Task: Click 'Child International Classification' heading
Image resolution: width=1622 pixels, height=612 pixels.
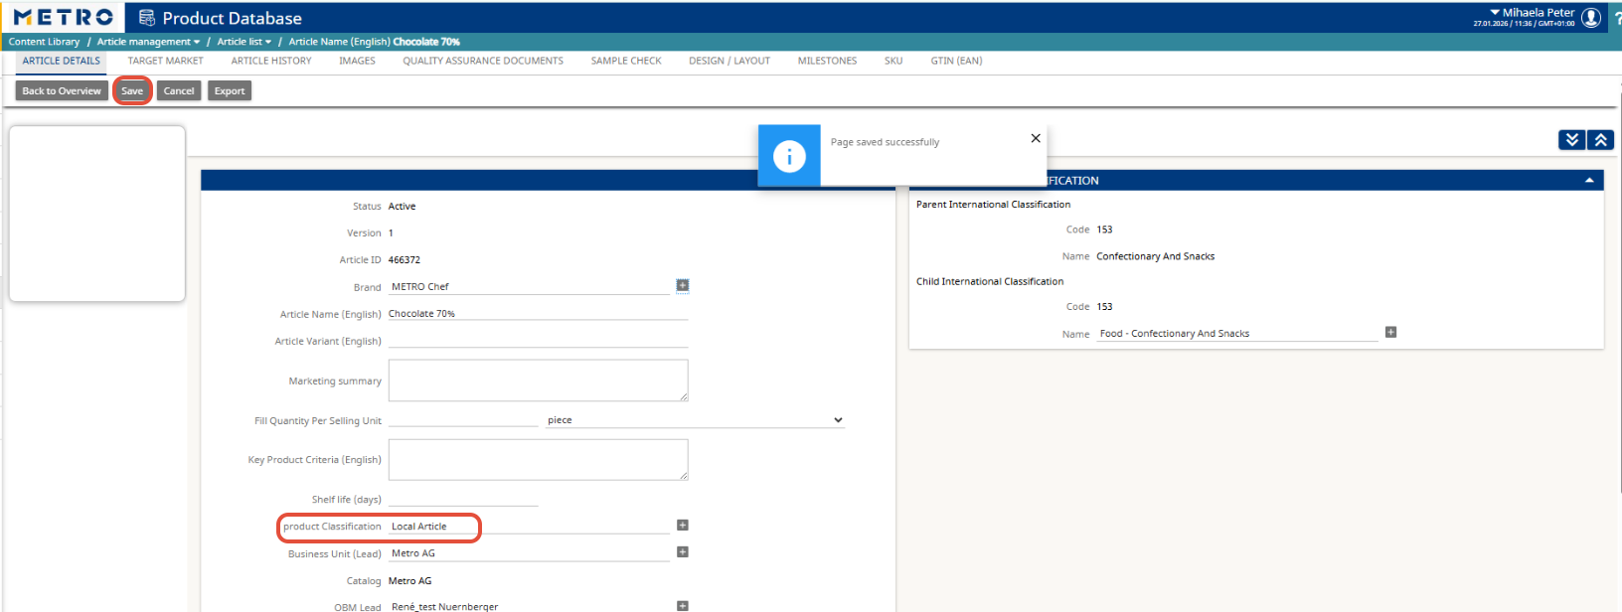Action: [x=990, y=281]
